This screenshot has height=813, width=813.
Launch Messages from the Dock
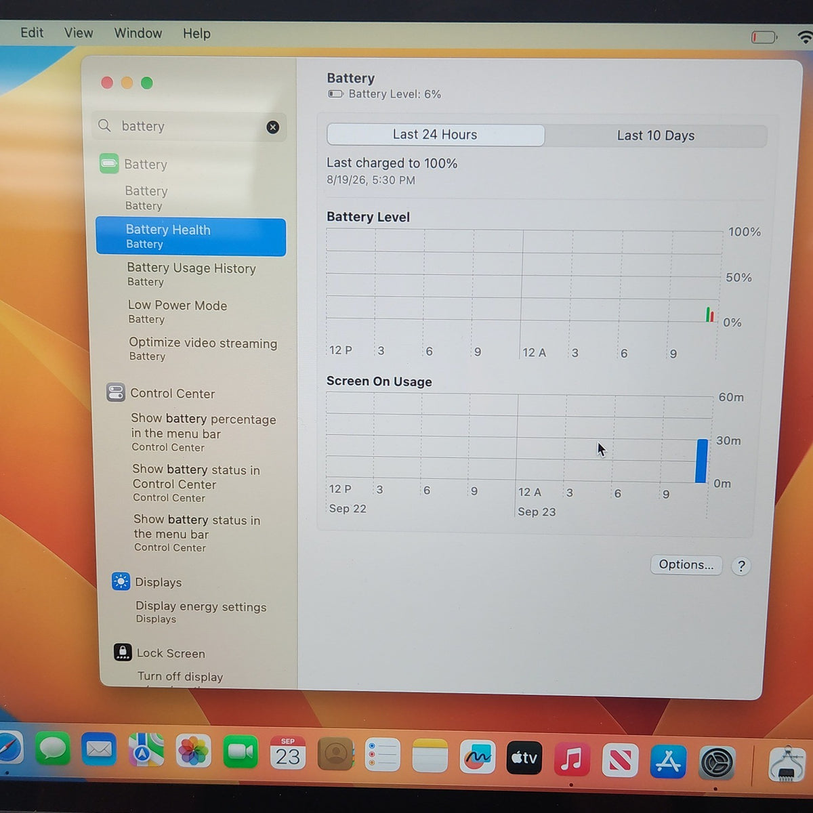[x=52, y=750]
